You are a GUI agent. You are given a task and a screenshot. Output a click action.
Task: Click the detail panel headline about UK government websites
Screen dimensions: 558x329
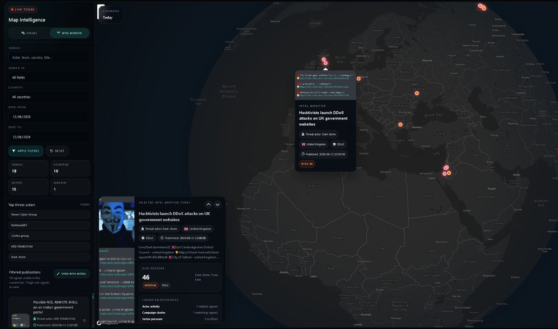coord(174,217)
